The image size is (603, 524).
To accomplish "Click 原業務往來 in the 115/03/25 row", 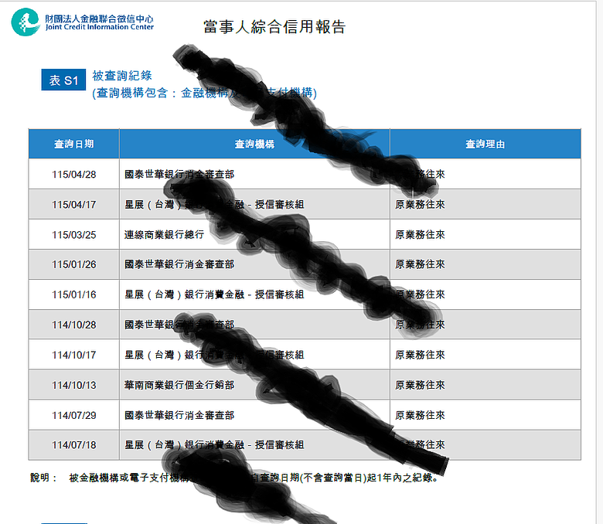I will [420, 234].
